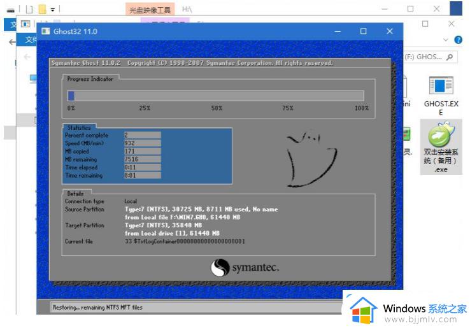The height and width of the screenshot is (328, 470).
Task: Click the Ghost progress indicator bar
Action: click(x=215, y=96)
